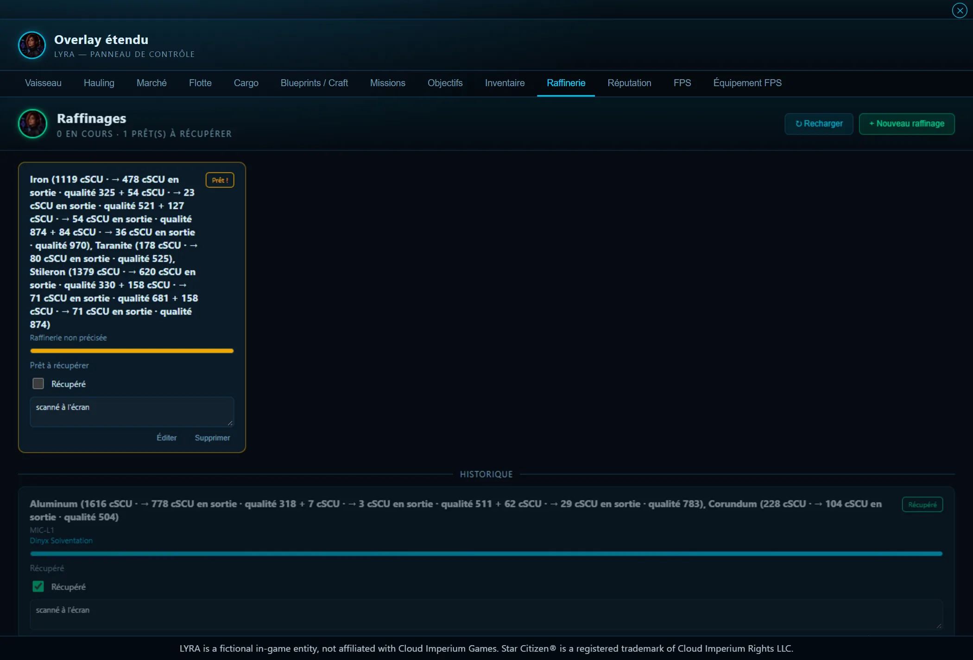Create a Nouveau raffinage
973x660 pixels.
click(906, 124)
